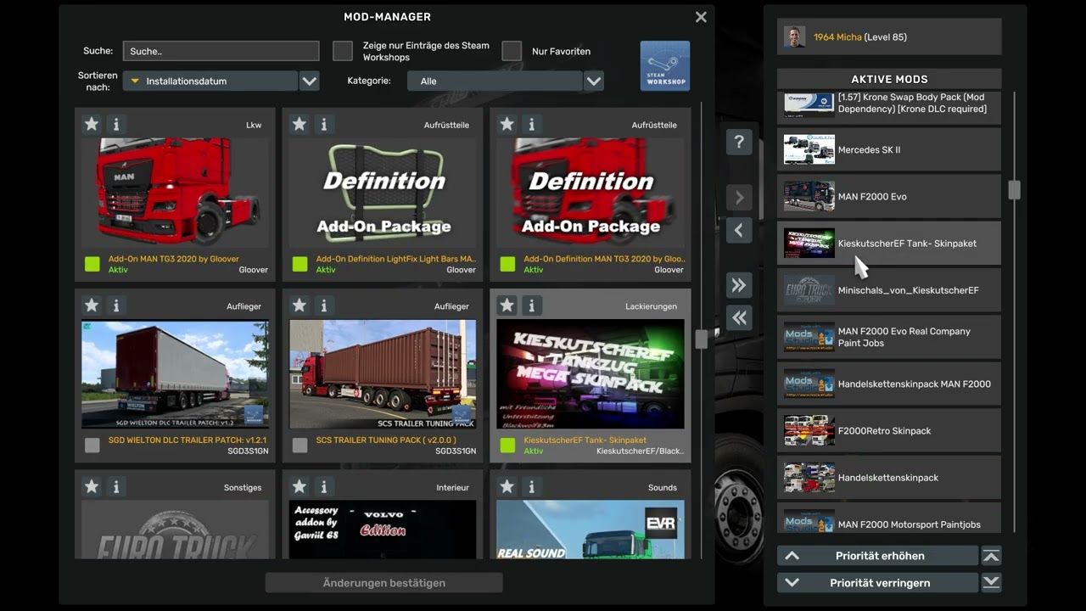Enable SGD Wielton DLC Trailer Patch checkbox

[92, 445]
